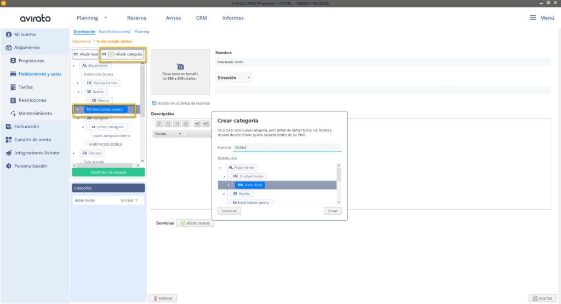Click the Alojamiento breadcrumb link

click(82, 42)
